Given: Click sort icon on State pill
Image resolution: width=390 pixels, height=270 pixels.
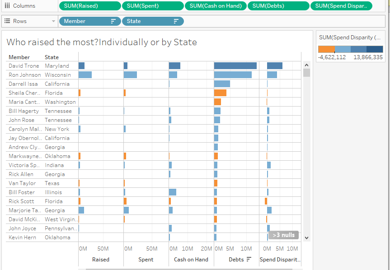Looking at the screenshot, I should 176,21.
